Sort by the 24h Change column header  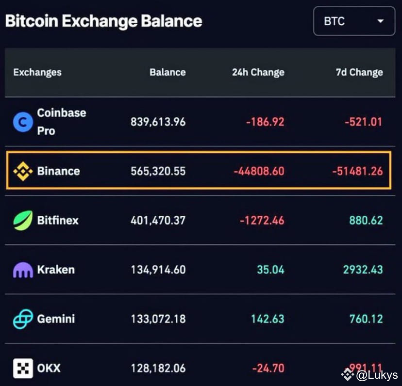tap(258, 72)
